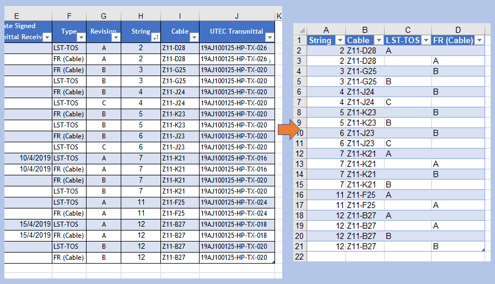495x284 pixels.
Task: Select row 22 header in right sheet
Action: pos(299,256)
